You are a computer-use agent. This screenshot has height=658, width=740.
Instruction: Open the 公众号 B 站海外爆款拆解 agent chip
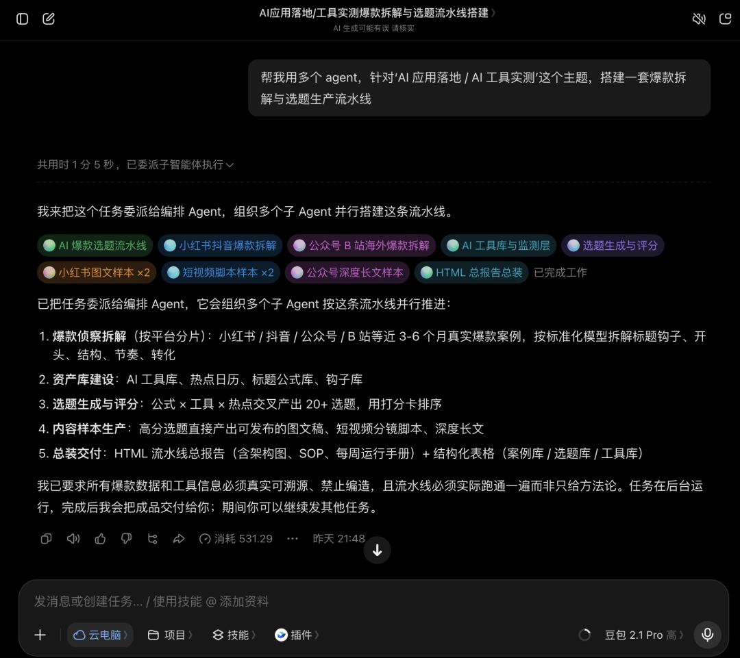(x=361, y=245)
